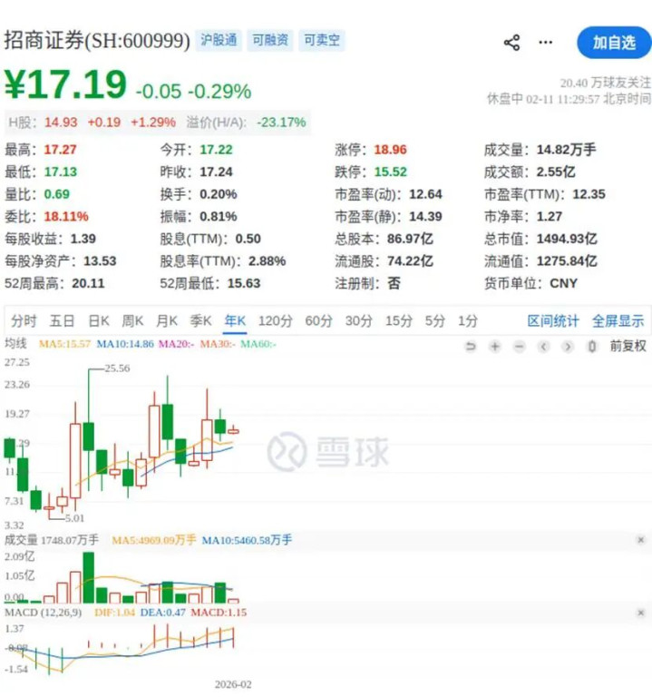Click the MA10:14.86 moving average label
Screen dimensions: 652x697
pyautogui.click(x=125, y=344)
